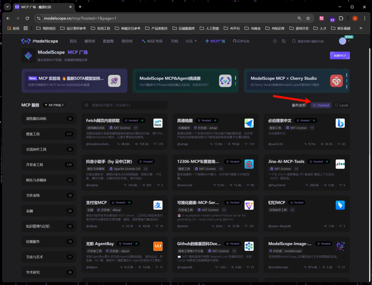The height and width of the screenshot is (285, 372).
Task: Open the AIGC专区 nav item
Action: (x=152, y=41)
